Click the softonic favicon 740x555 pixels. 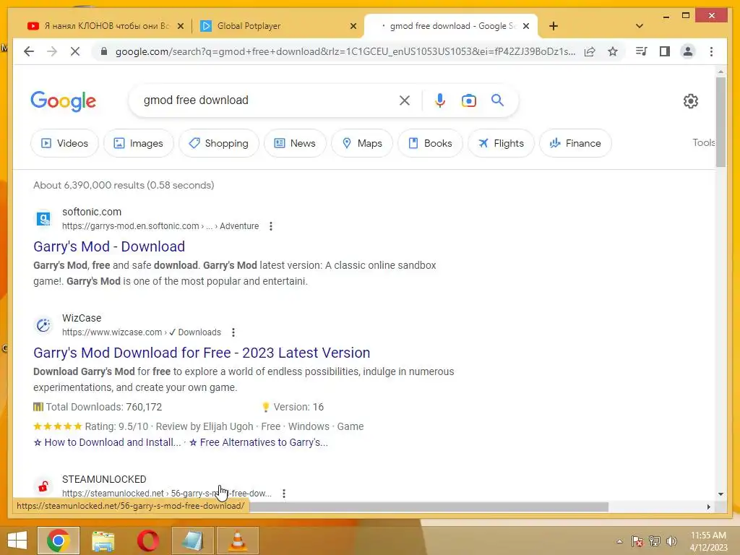click(43, 218)
